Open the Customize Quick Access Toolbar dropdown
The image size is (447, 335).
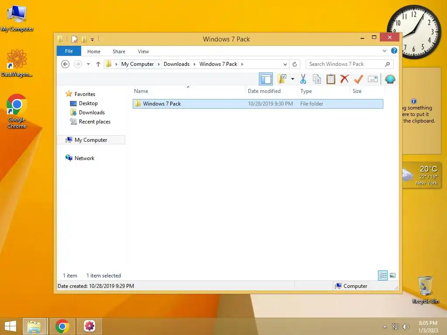93,40
